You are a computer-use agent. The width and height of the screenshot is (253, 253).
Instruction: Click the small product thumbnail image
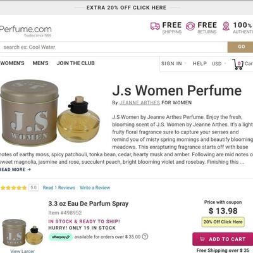pos(22,233)
